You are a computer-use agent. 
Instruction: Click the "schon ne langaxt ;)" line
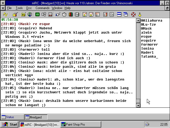(25, 105)
